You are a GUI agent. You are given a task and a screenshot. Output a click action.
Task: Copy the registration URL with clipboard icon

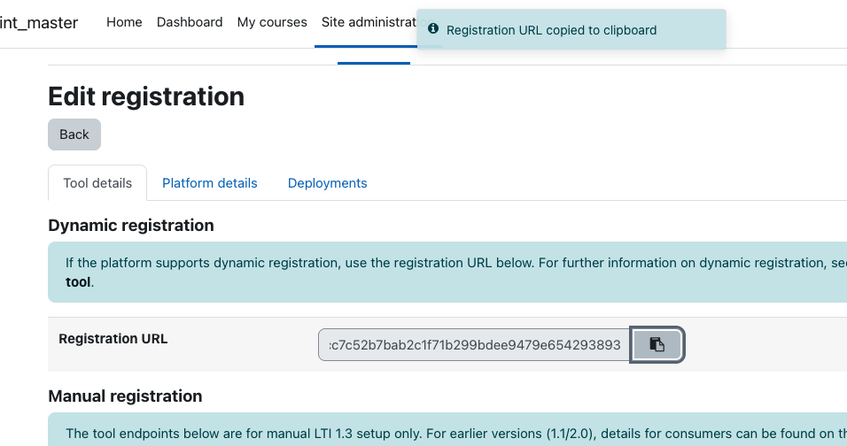pos(657,344)
